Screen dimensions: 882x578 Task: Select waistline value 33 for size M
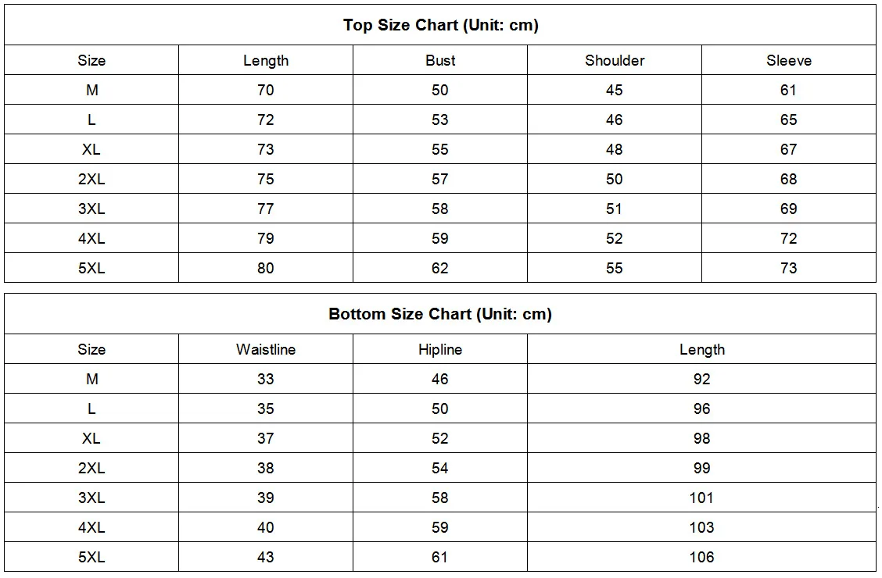(266, 379)
